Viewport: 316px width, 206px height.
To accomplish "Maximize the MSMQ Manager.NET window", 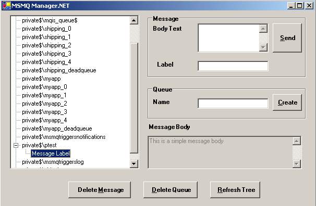I will pos(299,6).
